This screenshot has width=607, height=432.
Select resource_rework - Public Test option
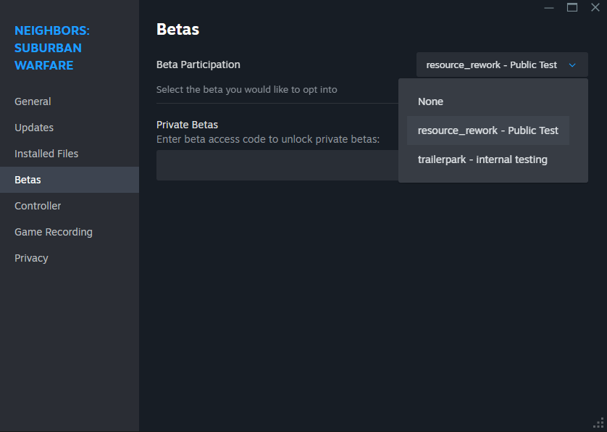click(487, 130)
